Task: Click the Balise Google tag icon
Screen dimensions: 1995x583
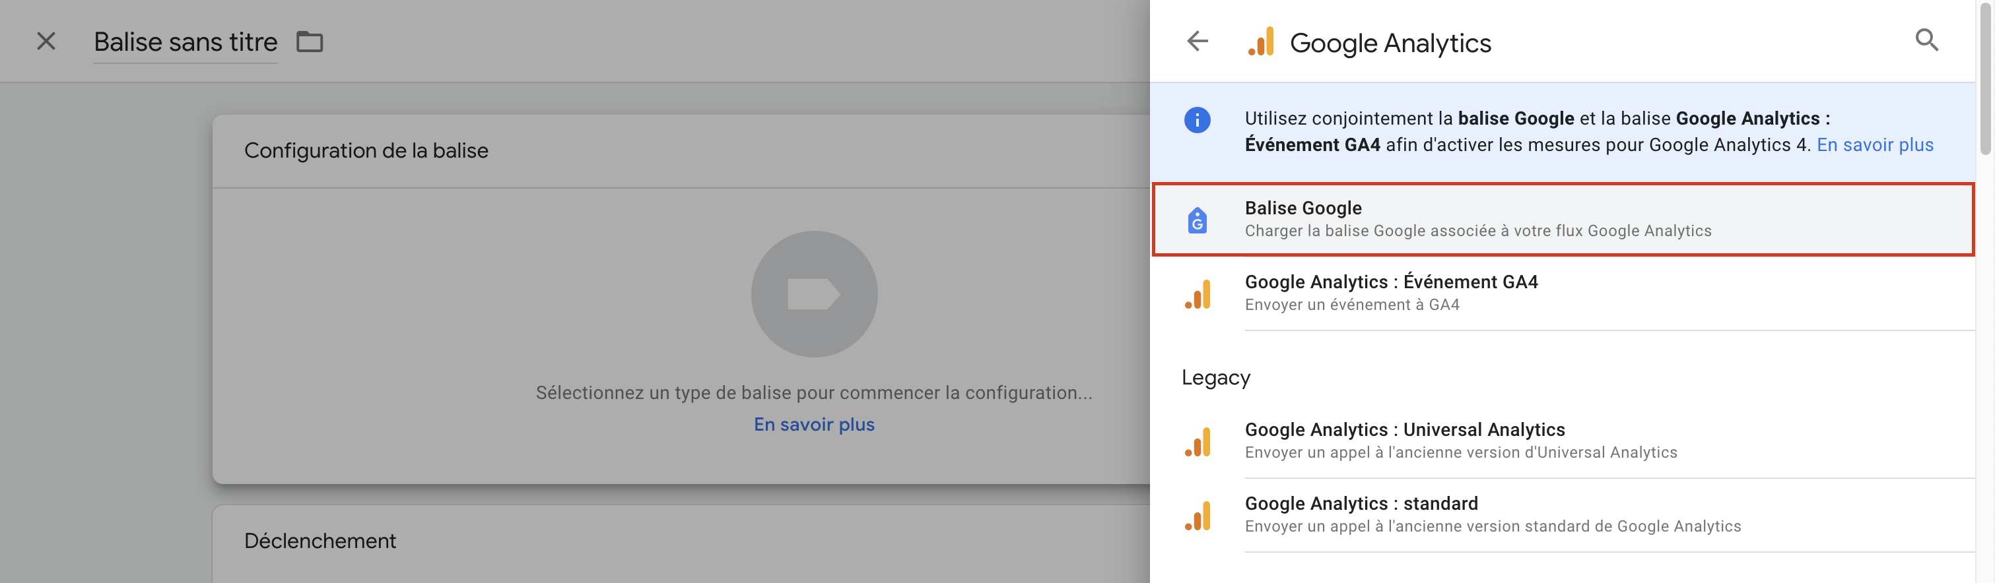Action: (x=1198, y=220)
